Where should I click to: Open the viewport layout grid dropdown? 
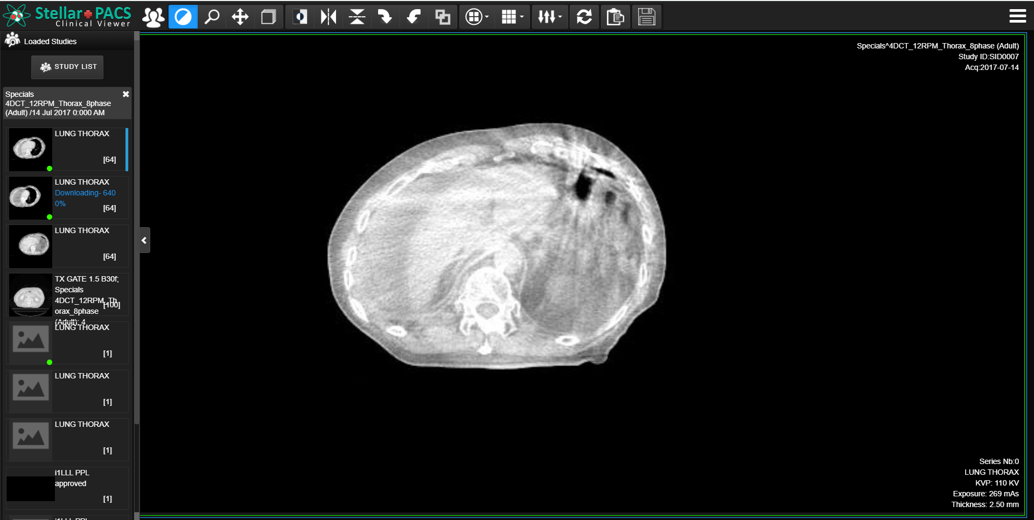point(512,17)
